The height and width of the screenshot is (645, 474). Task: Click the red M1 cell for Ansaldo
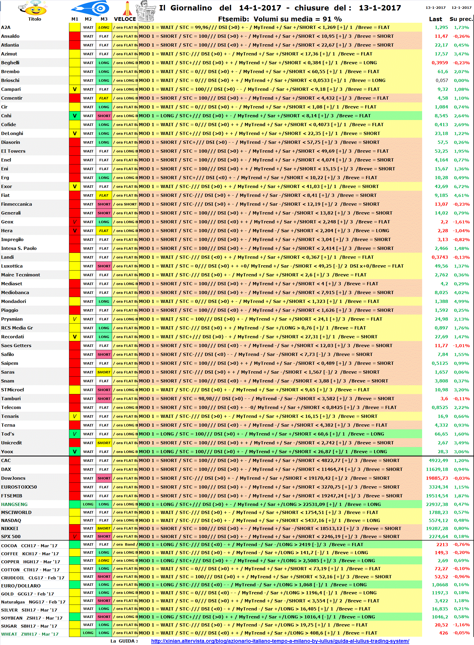click(75, 36)
